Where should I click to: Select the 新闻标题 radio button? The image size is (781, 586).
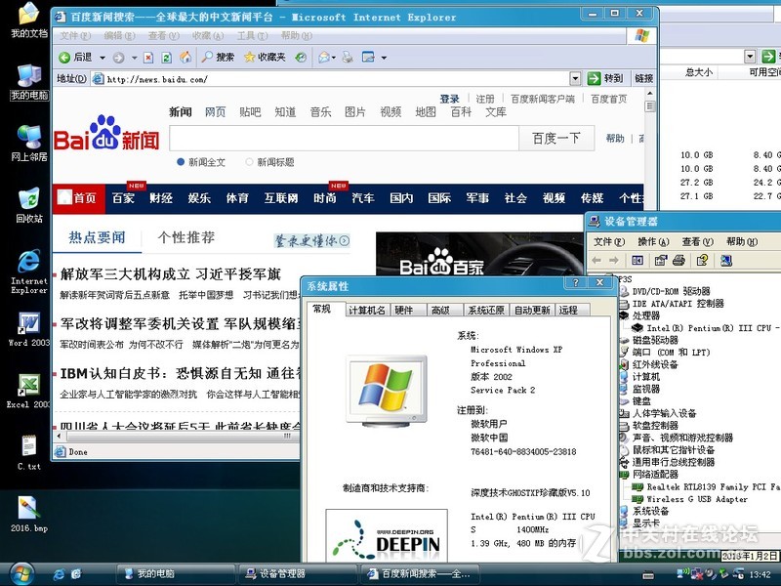(249, 162)
